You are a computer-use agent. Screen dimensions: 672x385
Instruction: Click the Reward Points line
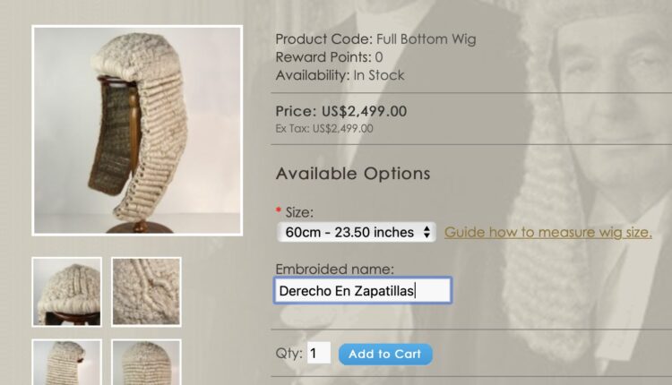click(329, 57)
